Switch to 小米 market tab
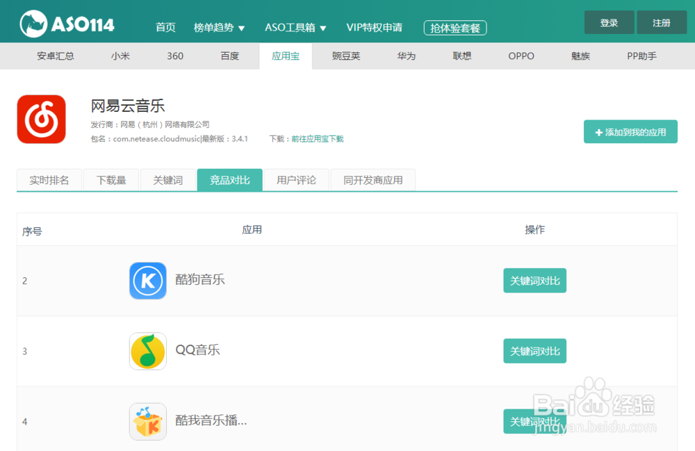Viewport: 695px width, 451px height. click(x=120, y=56)
